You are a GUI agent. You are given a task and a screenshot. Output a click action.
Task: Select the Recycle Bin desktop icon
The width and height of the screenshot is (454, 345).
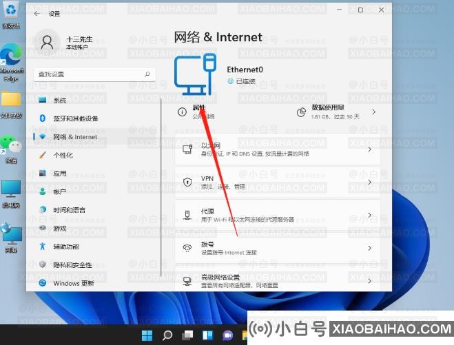[11, 14]
